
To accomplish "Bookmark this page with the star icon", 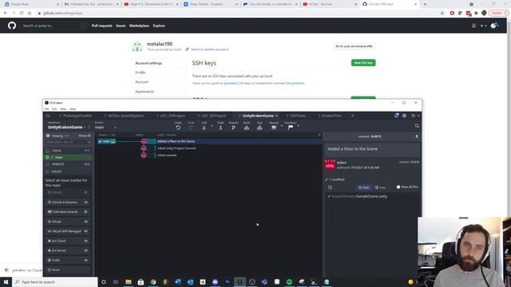I will click(x=442, y=13).
